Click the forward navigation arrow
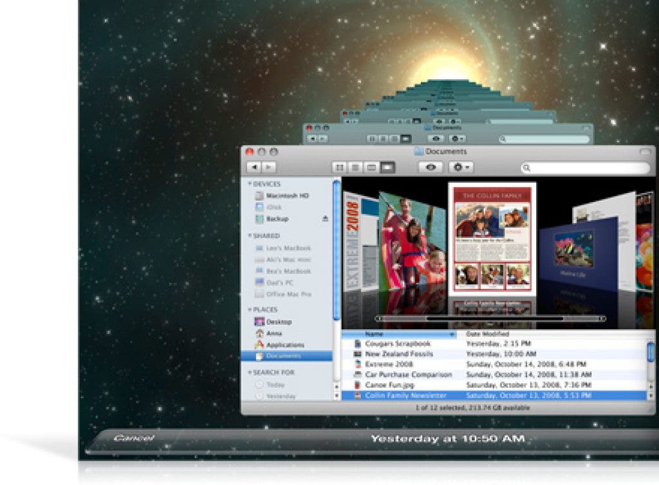 click(268, 167)
